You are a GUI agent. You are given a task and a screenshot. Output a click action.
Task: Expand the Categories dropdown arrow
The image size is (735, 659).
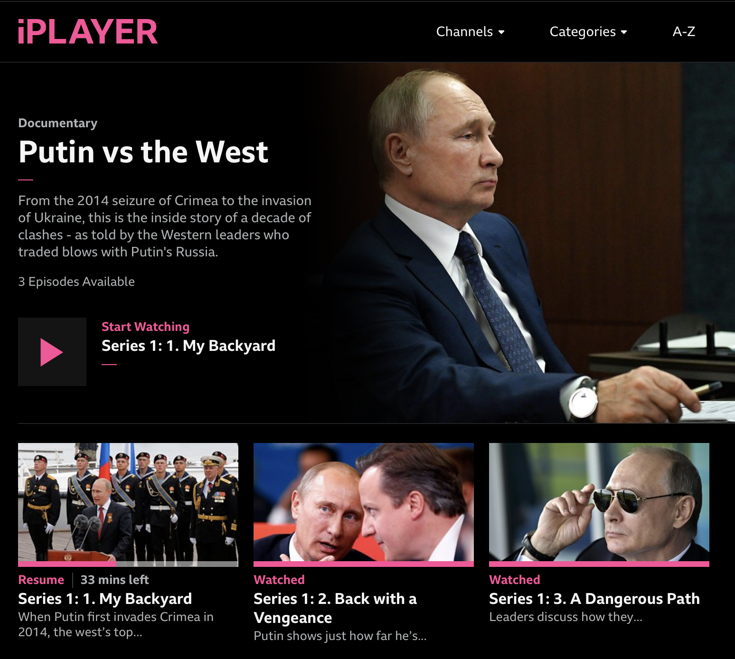tap(624, 32)
